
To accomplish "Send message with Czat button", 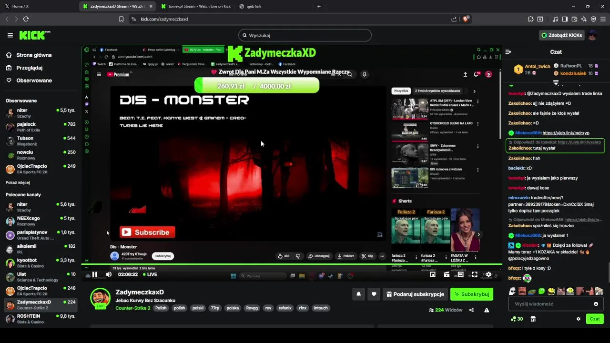I will pyautogui.click(x=595, y=319).
